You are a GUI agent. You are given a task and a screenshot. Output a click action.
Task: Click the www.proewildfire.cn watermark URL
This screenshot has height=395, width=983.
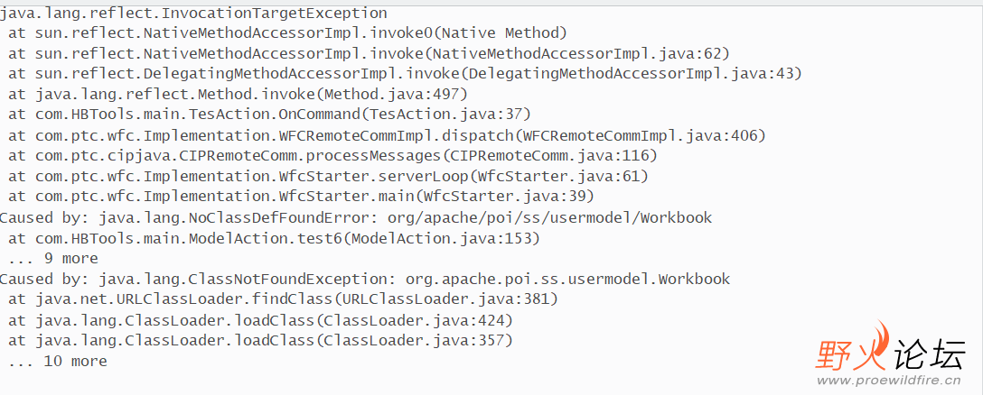point(890,381)
